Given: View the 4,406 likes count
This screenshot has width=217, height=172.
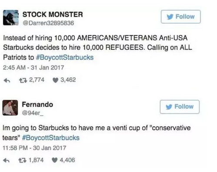Looking at the screenshot, I should [67, 160].
